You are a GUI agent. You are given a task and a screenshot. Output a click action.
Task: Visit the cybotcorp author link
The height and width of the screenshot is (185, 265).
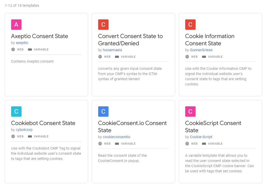click(24, 130)
